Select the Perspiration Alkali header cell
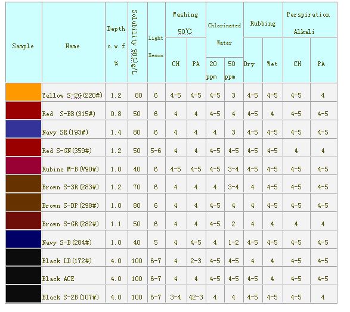This screenshot has width=350, height=312. click(310, 20)
